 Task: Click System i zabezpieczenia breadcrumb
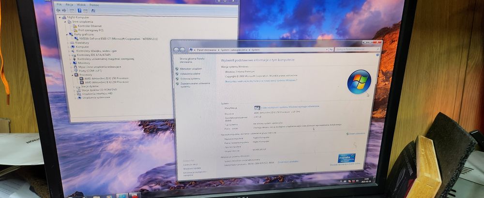click(x=234, y=50)
